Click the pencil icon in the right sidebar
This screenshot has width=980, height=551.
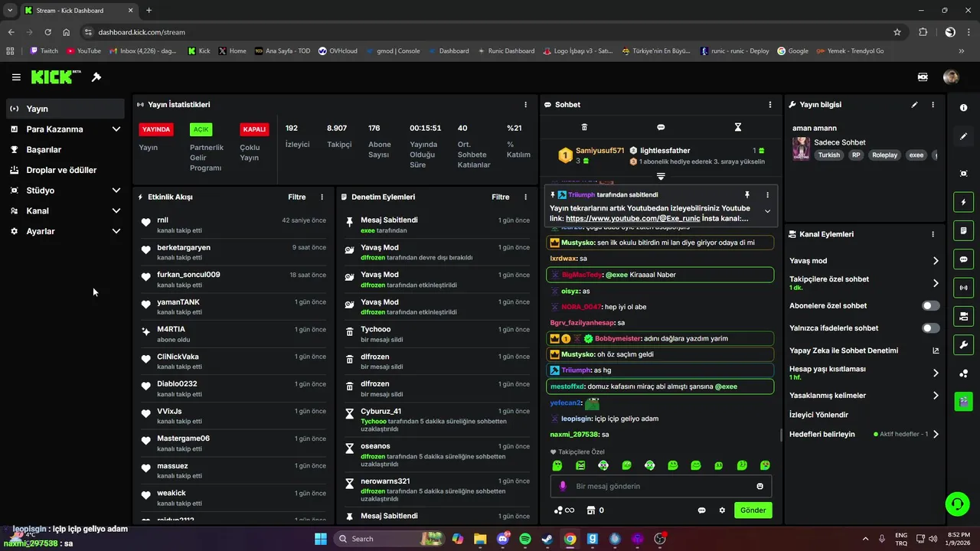point(963,136)
